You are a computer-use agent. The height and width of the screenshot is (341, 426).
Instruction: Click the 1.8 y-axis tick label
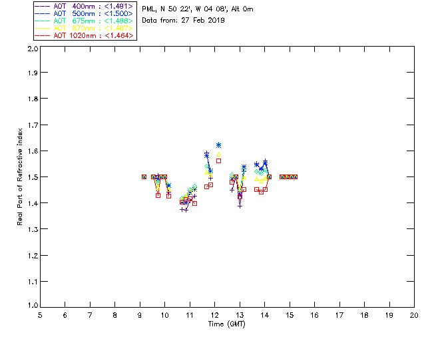point(33,99)
